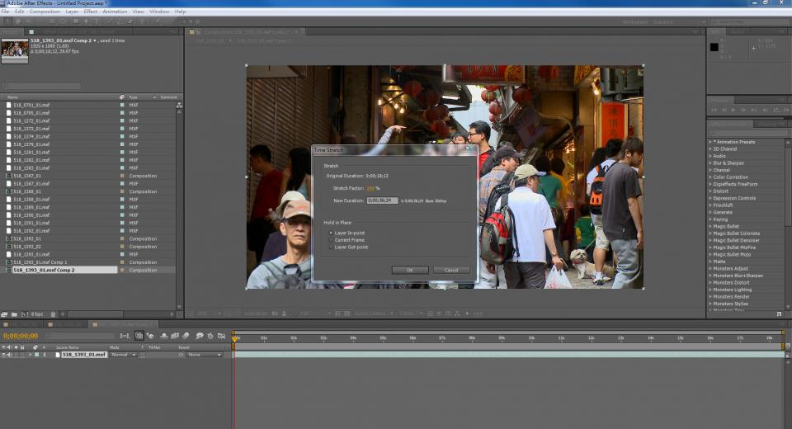792x429 pixels.
Task: Click the delete trash icon in Project panel
Action: pos(51,314)
